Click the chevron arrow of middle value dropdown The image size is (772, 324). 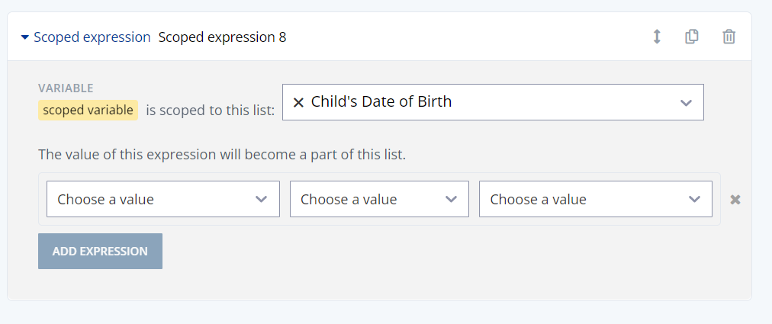(x=451, y=199)
